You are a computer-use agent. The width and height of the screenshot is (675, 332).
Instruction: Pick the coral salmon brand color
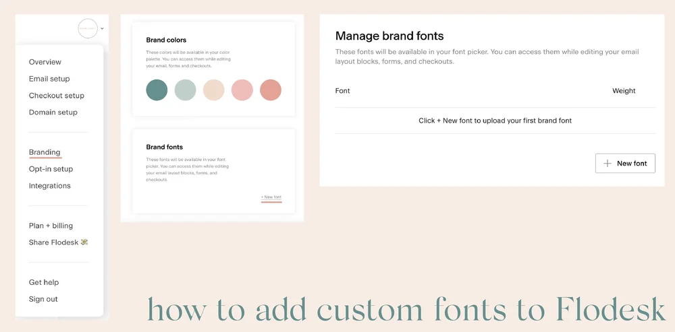[x=271, y=90]
